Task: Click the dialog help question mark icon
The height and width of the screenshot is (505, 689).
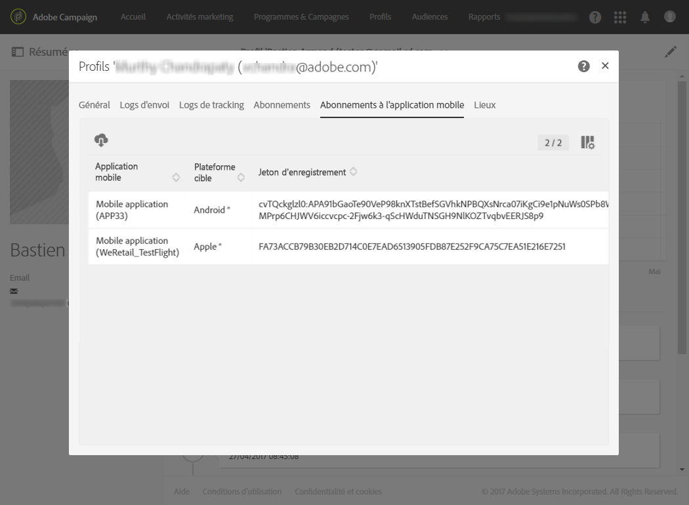Action: tap(583, 66)
